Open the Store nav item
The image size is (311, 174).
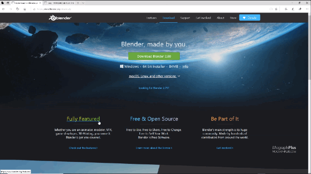point(233,18)
